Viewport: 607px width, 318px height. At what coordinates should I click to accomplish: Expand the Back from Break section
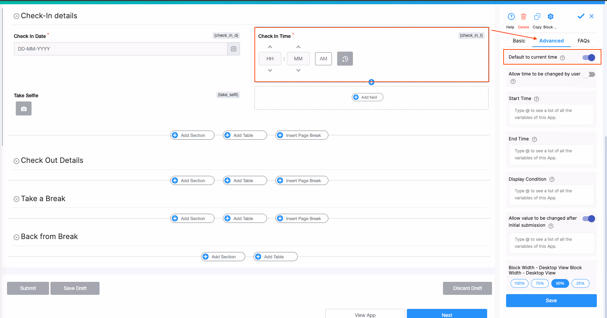pyautogui.click(x=16, y=237)
